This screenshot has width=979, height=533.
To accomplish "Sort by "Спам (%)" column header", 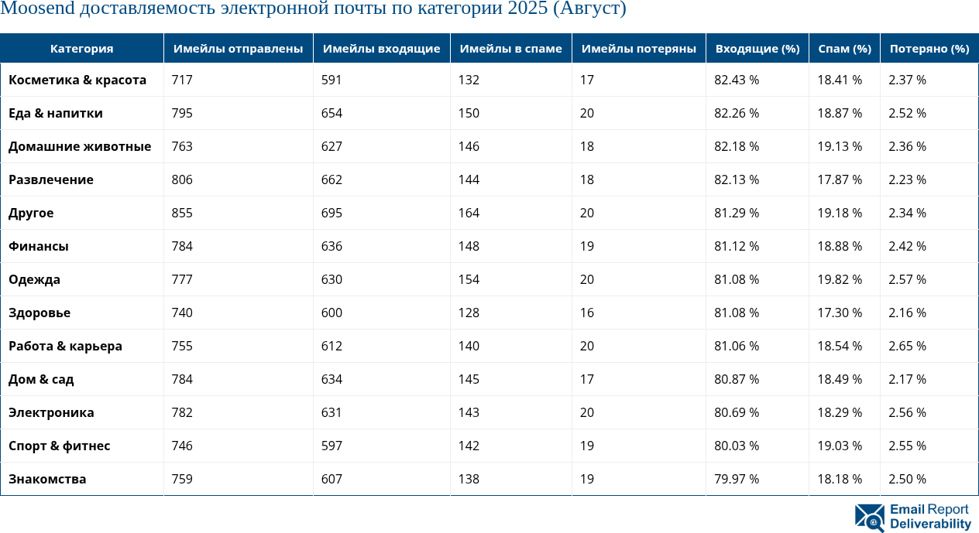I will point(843,48).
